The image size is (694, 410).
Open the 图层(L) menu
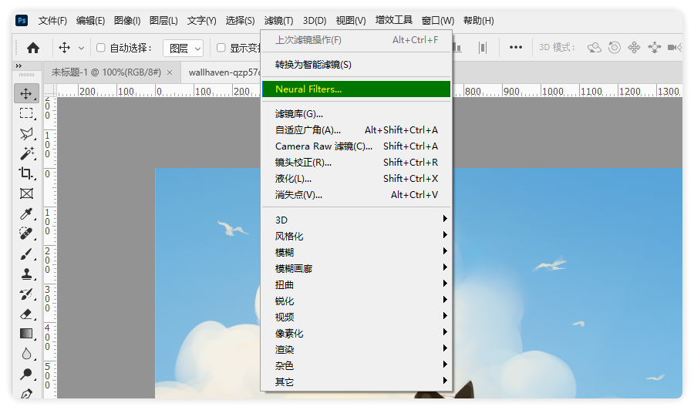[163, 20]
